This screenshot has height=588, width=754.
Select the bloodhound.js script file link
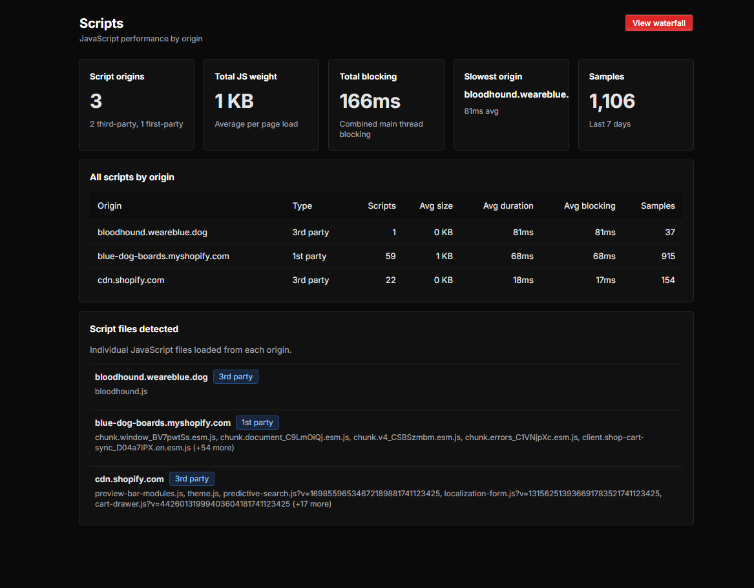point(121,391)
